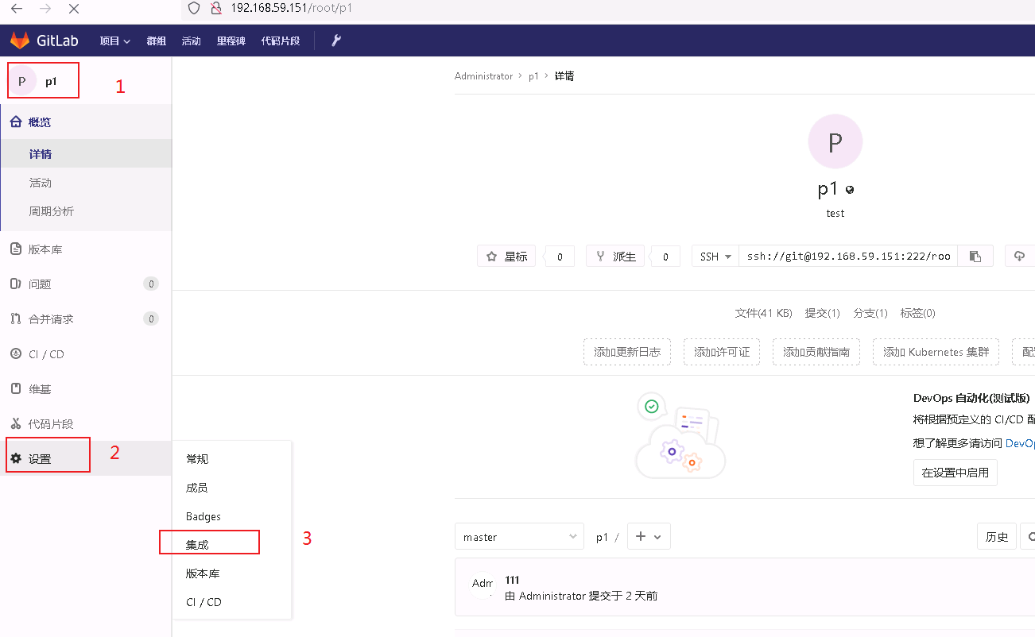
Task: Open the 群组 menu in the top bar
Action: [156, 41]
